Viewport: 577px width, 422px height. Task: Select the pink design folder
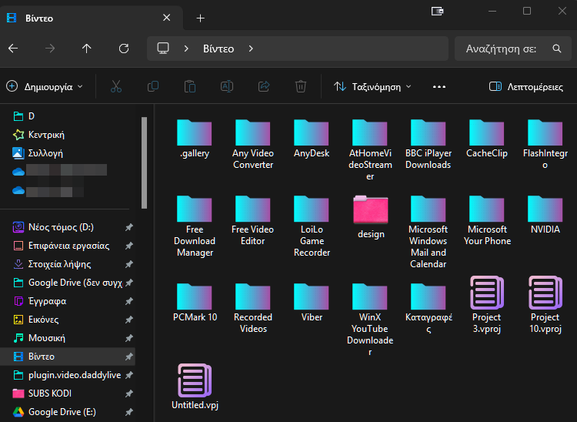pos(371,217)
